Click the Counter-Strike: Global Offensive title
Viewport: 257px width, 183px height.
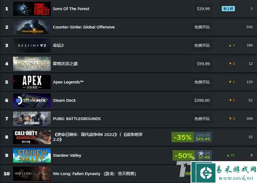coord(84,27)
